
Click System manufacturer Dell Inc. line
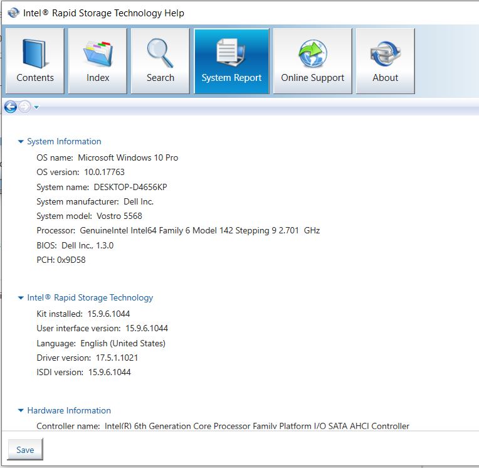[95, 202]
